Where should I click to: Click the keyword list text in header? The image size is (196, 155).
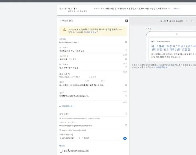(x=135, y=8)
